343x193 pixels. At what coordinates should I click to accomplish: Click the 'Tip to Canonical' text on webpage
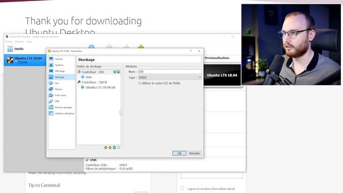[44, 185]
